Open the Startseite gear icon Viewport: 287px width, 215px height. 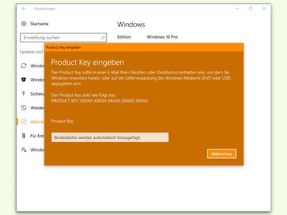tap(24, 24)
